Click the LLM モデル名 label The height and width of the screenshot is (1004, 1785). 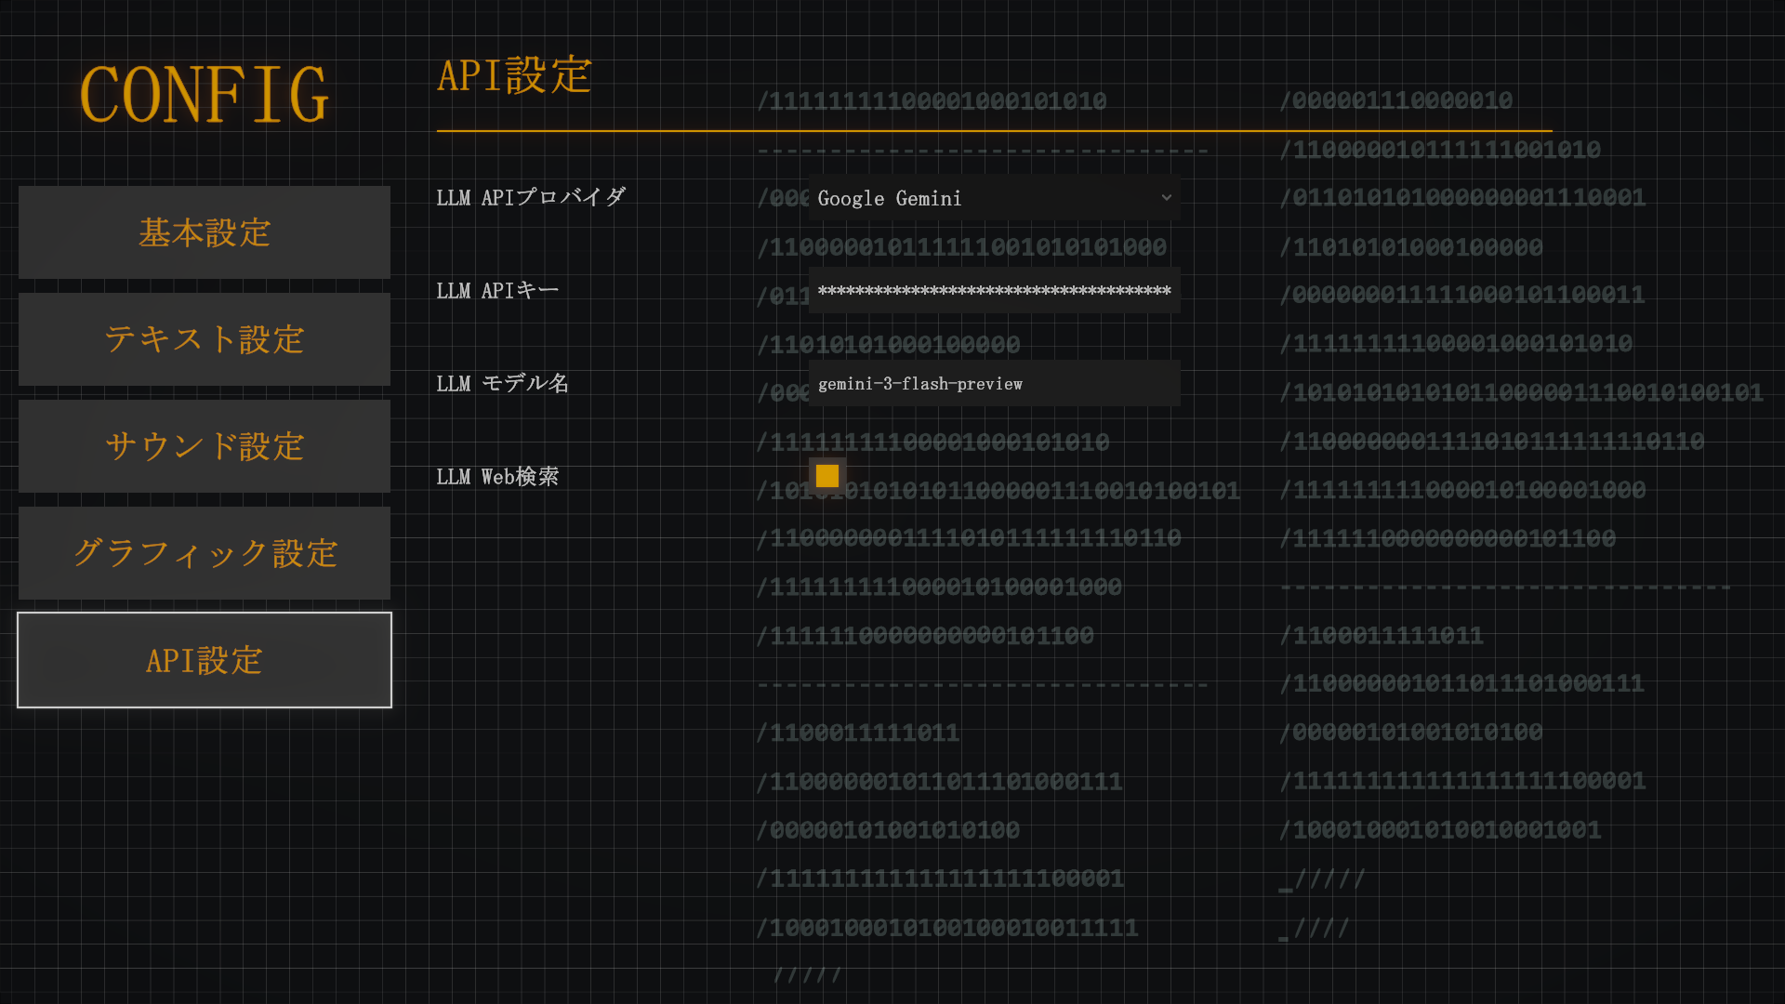point(502,383)
